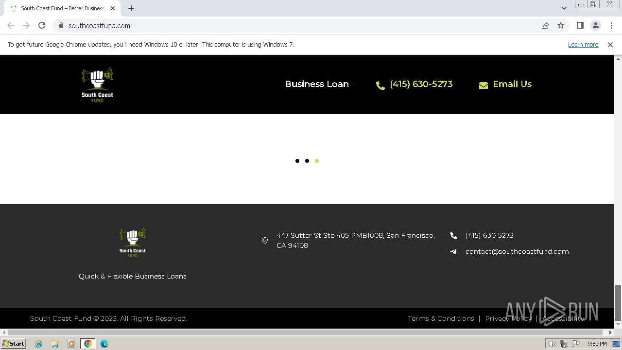Click the paper plane email icon in footer
Screen dimensions: 622x350
point(453,252)
